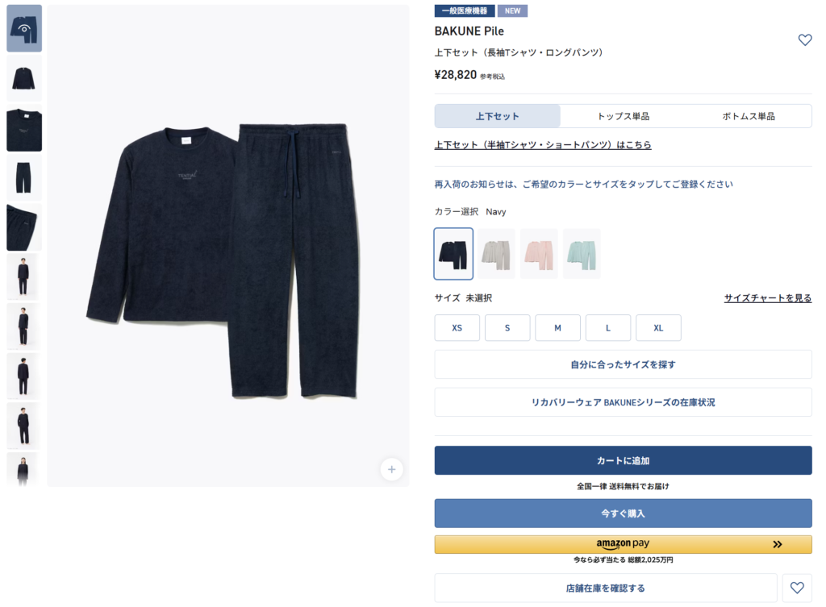The height and width of the screenshot is (607, 826).
Task: Click 今すぐ購入 button
Action: [623, 513]
